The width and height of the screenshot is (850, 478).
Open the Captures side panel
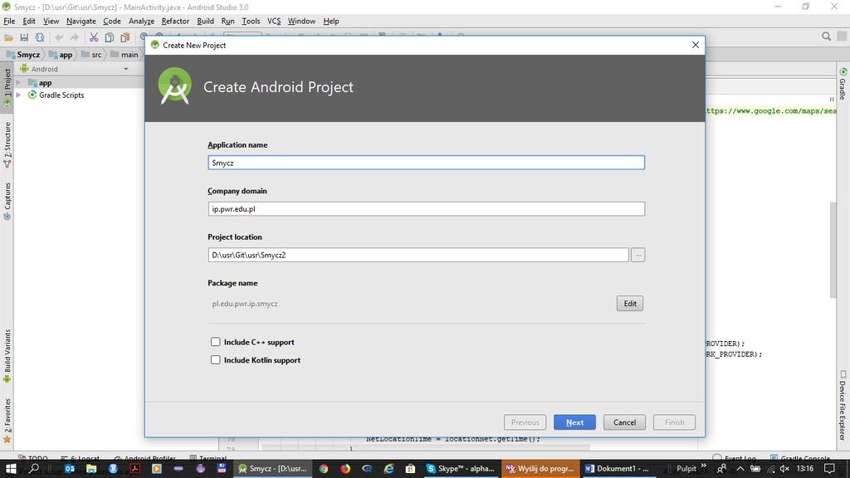pyautogui.click(x=7, y=201)
